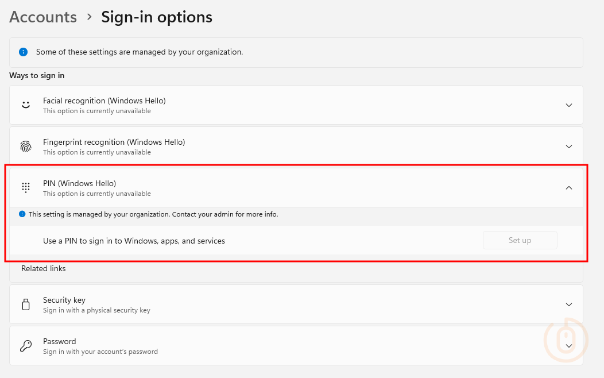604x378 pixels.
Task: Click the Related links label
Action: click(x=44, y=268)
